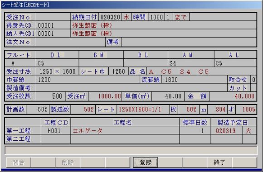Click the 納期日付 field showing 020320

[110, 17]
